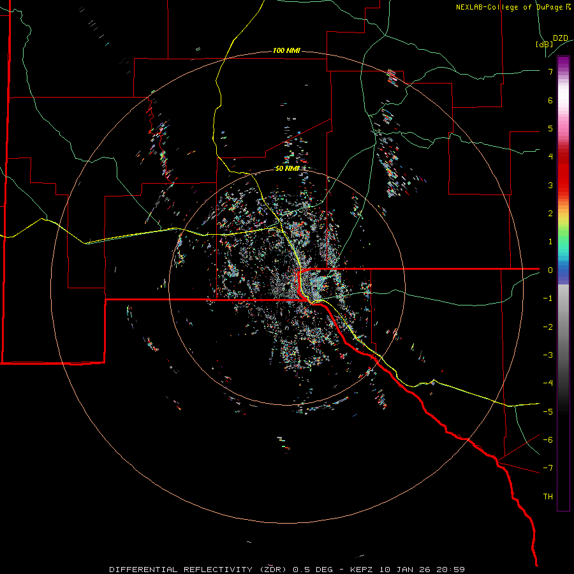Select the -1 dB scale value

pyautogui.click(x=548, y=298)
